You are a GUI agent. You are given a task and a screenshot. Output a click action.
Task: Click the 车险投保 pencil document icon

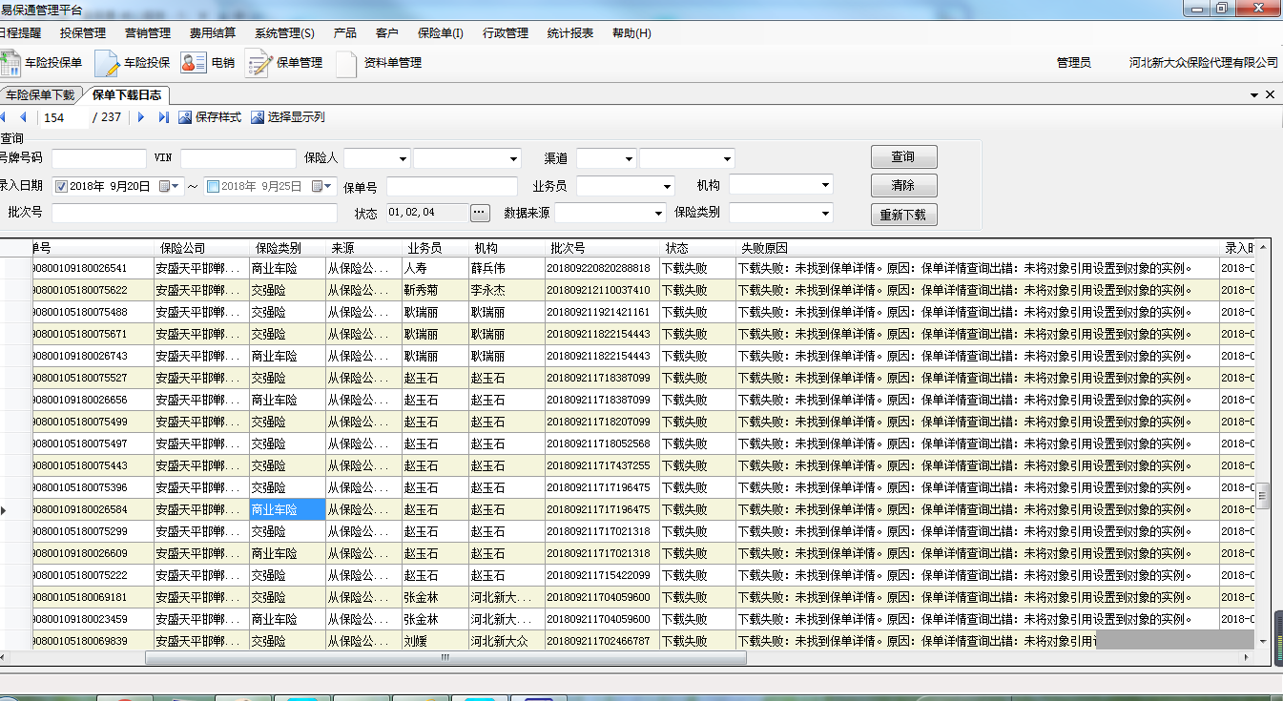107,63
